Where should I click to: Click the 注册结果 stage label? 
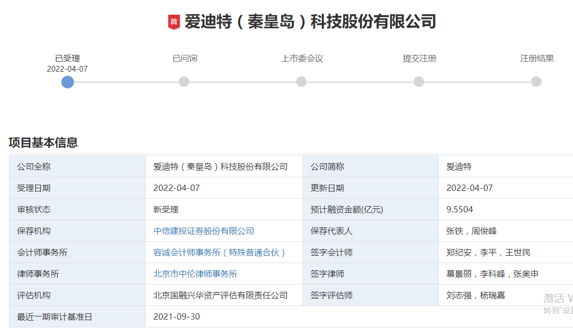point(537,59)
